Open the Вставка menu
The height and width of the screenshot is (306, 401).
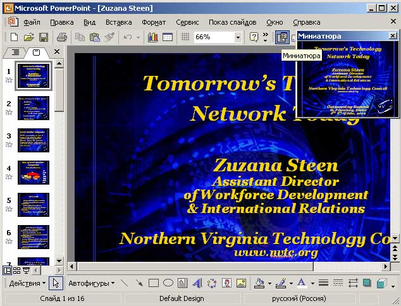point(119,22)
